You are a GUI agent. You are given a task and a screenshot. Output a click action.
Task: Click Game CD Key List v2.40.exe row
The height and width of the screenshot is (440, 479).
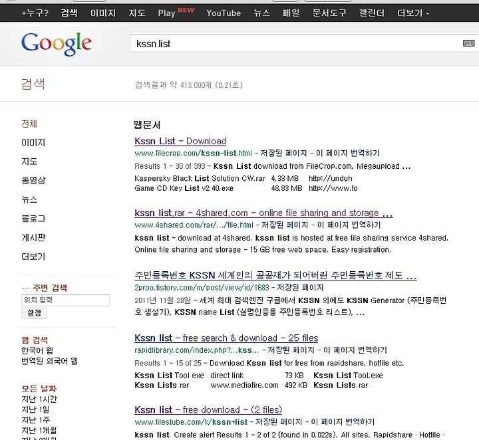click(246, 188)
